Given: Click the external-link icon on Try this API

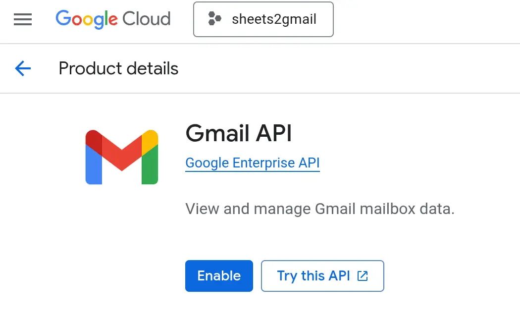Looking at the screenshot, I should 363,276.
